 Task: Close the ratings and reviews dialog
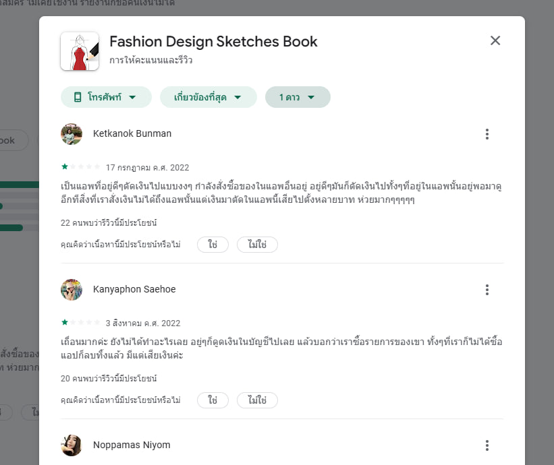click(495, 40)
